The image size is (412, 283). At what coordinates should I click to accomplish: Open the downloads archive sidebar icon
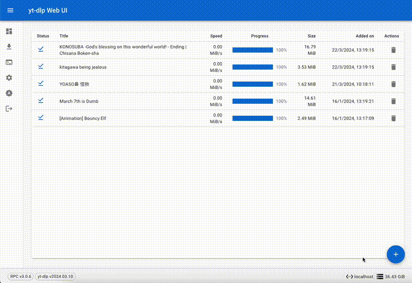tap(9, 47)
